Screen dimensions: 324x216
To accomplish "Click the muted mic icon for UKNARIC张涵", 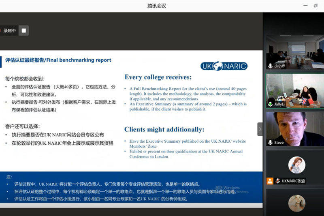I will pos(278,181).
